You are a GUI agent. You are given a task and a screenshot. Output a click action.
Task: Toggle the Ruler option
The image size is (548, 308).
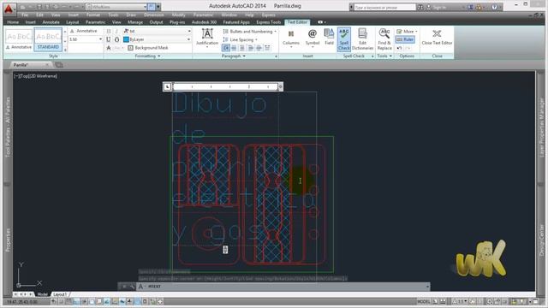point(405,39)
